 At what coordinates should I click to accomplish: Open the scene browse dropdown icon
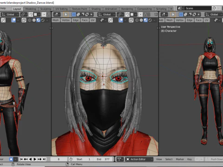tap(180, 8)
